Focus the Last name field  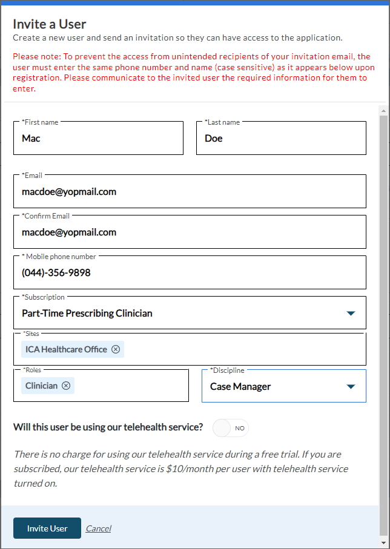281,139
